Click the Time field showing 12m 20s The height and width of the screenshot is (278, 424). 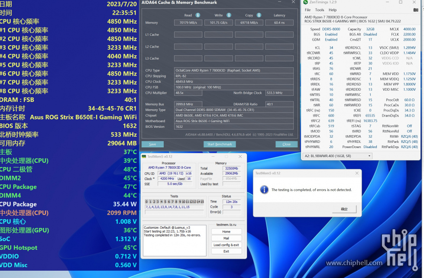click(x=231, y=202)
